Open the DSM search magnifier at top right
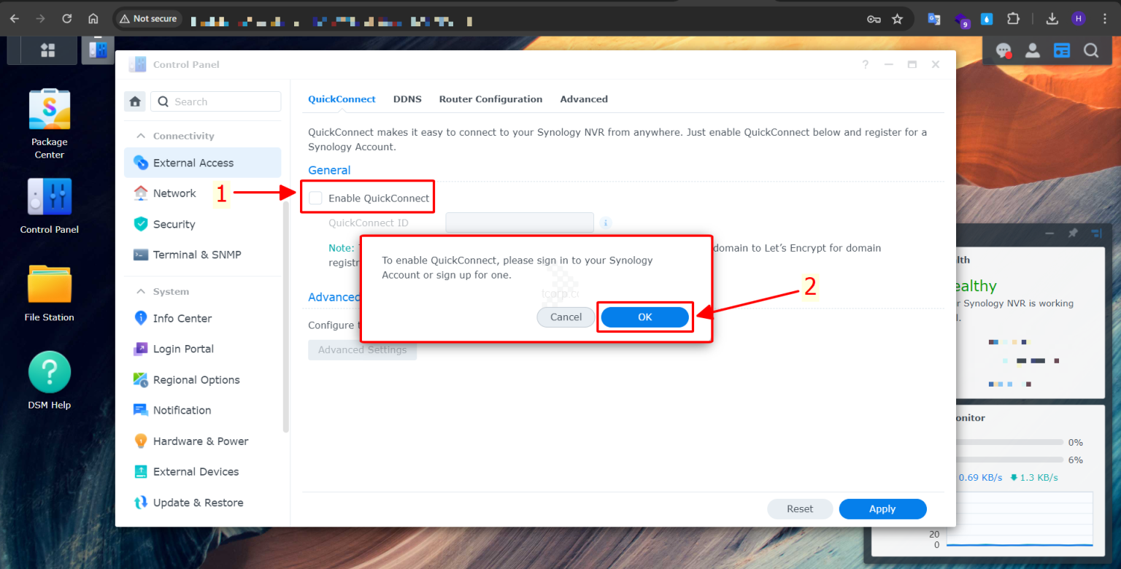Image resolution: width=1121 pixels, height=569 pixels. (x=1092, y=50)
